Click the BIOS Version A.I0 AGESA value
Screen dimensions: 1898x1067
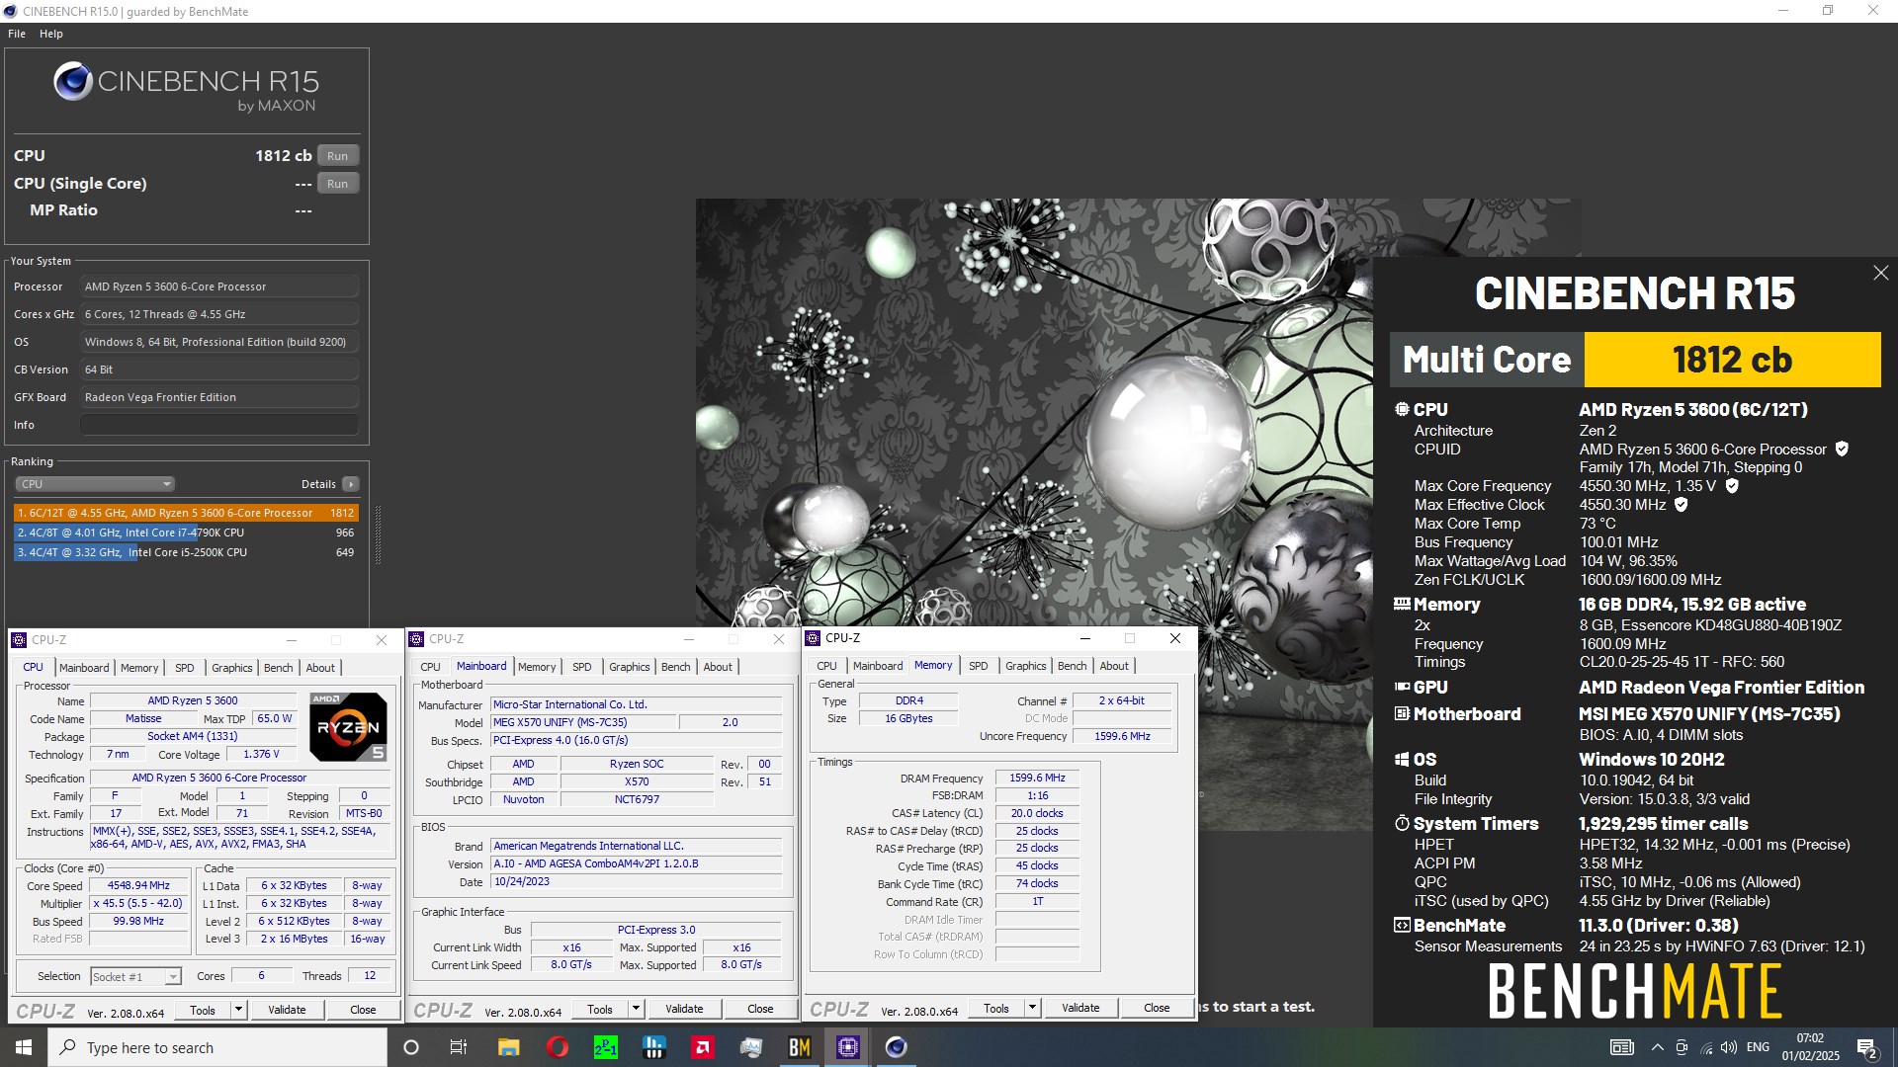pyautogui.click(x=637, y=863)
